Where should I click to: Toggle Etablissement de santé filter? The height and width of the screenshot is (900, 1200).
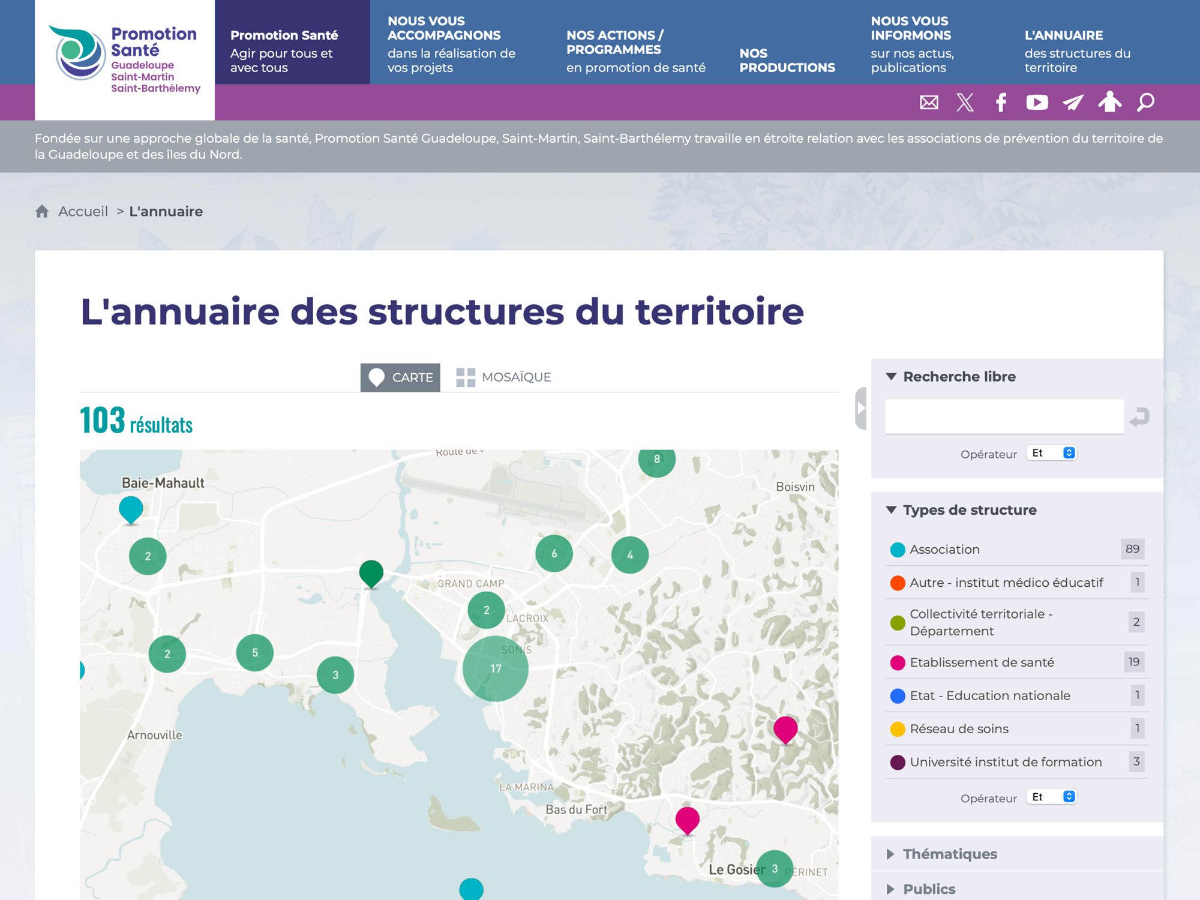(x=982, y=662)
